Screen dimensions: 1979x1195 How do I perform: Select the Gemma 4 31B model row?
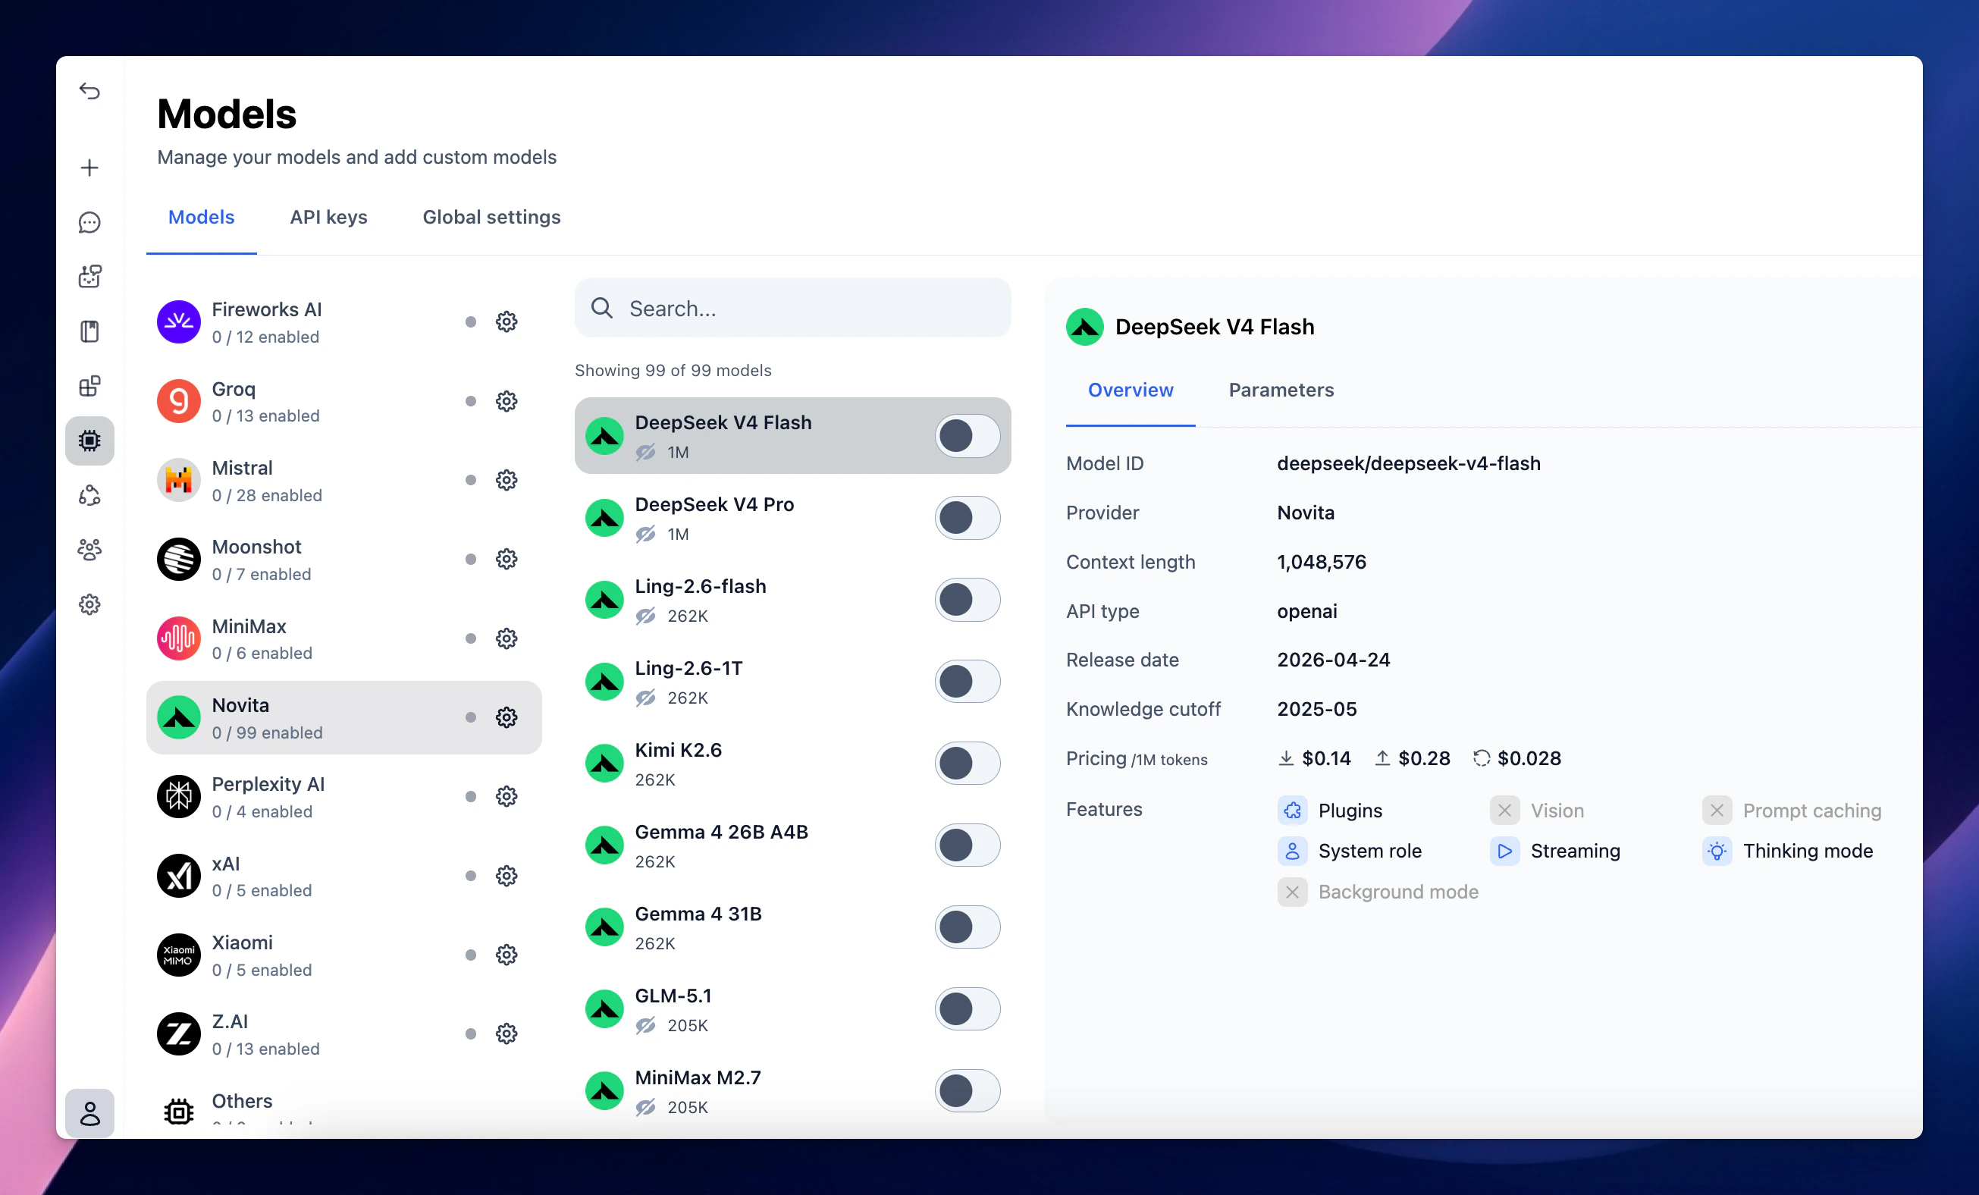pyautogui.click(x=792, y=927)
